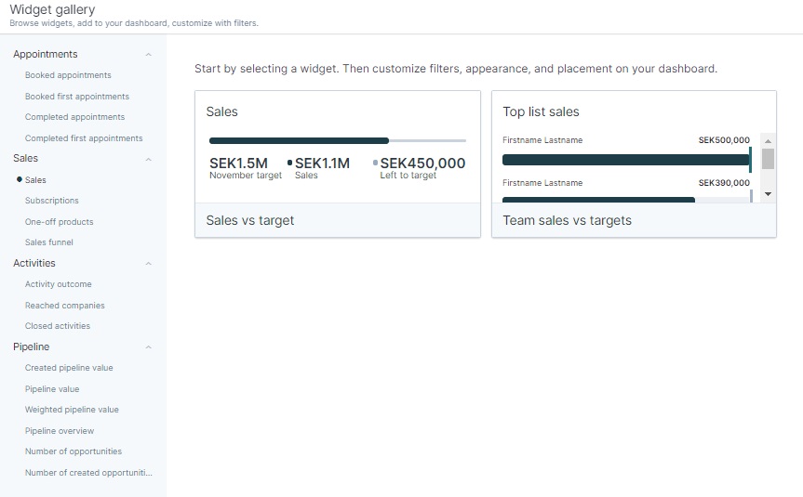Select the Team sales vs targets widget
The width and height of the screenshot is (803, 497).
[634, 164]
